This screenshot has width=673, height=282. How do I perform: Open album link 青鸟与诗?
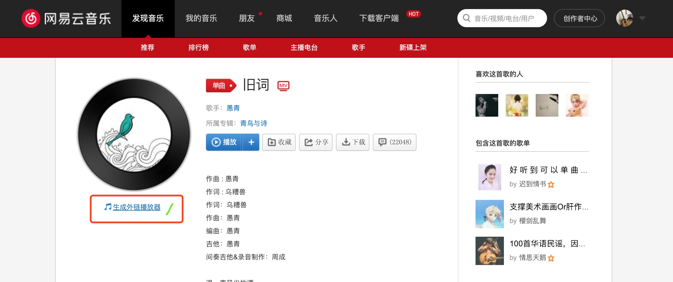(254, 123)
